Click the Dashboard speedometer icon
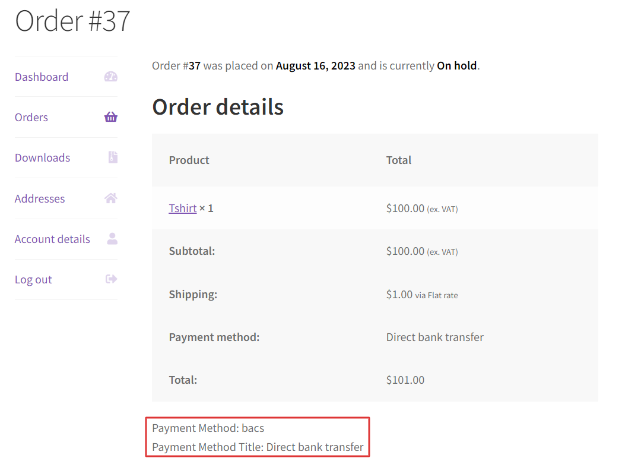This screenshot has width=622, height=461. point(110,76)
